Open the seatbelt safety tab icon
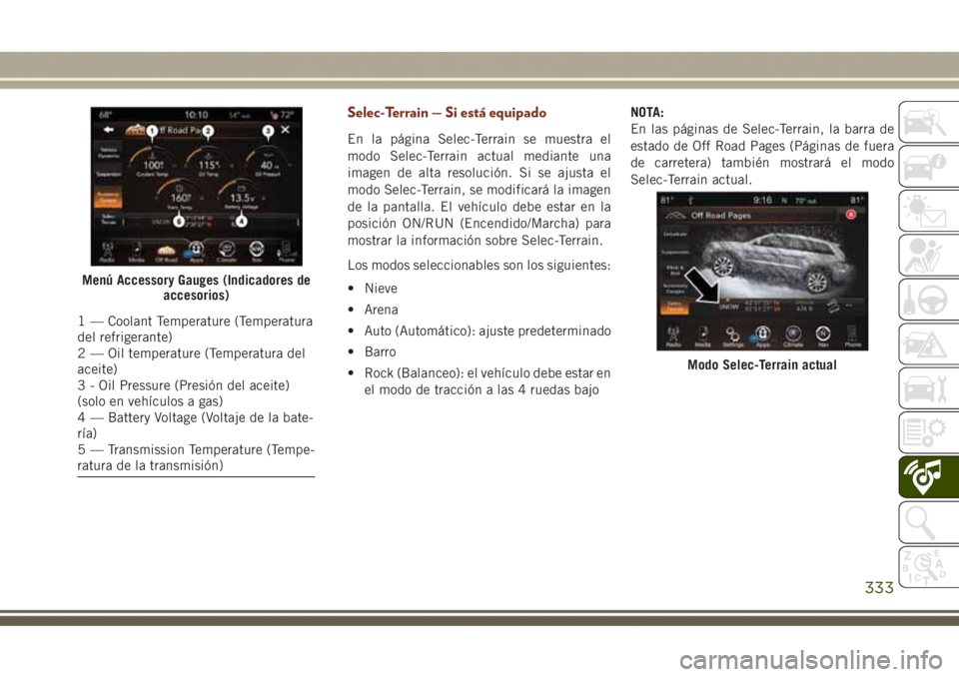Image resolution: width=959 pixels, height=677 pixels. tap(928, 255)
